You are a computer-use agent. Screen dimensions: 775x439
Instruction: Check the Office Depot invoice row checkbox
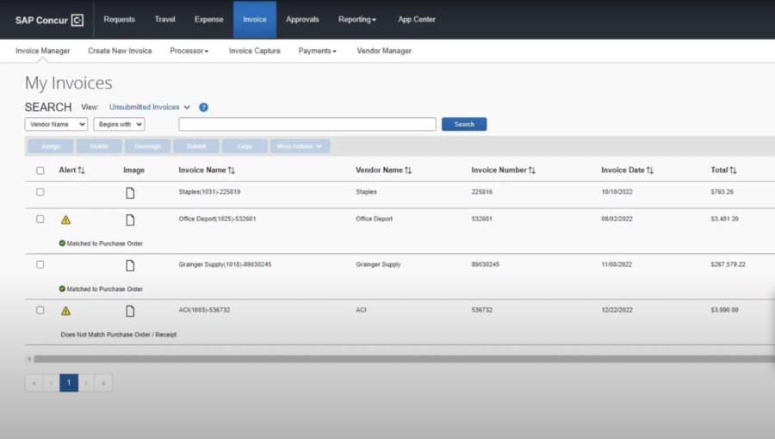(x=40, y=219)
